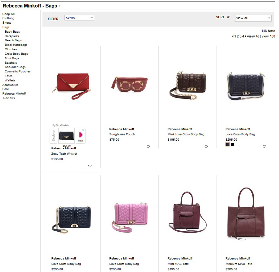Browse the Totes subcategory

click(9, 76)
